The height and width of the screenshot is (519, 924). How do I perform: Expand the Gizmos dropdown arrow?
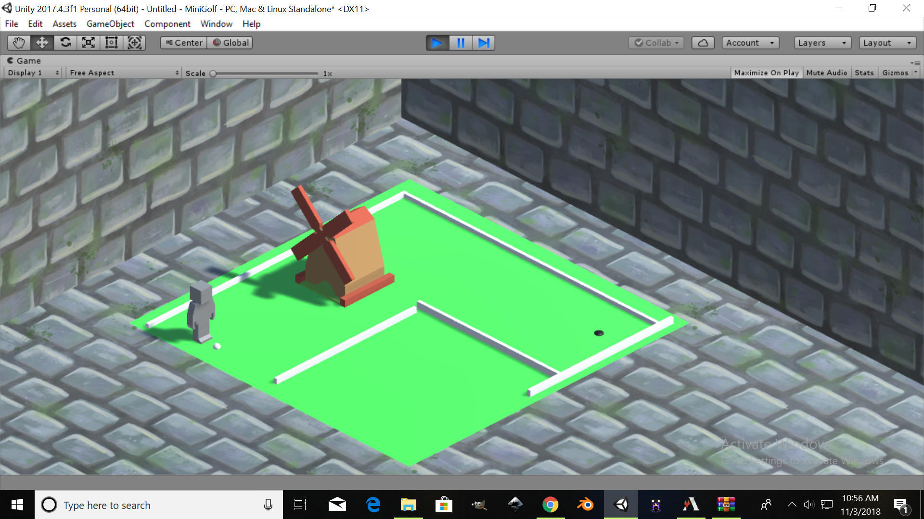[x=916, y=72]
